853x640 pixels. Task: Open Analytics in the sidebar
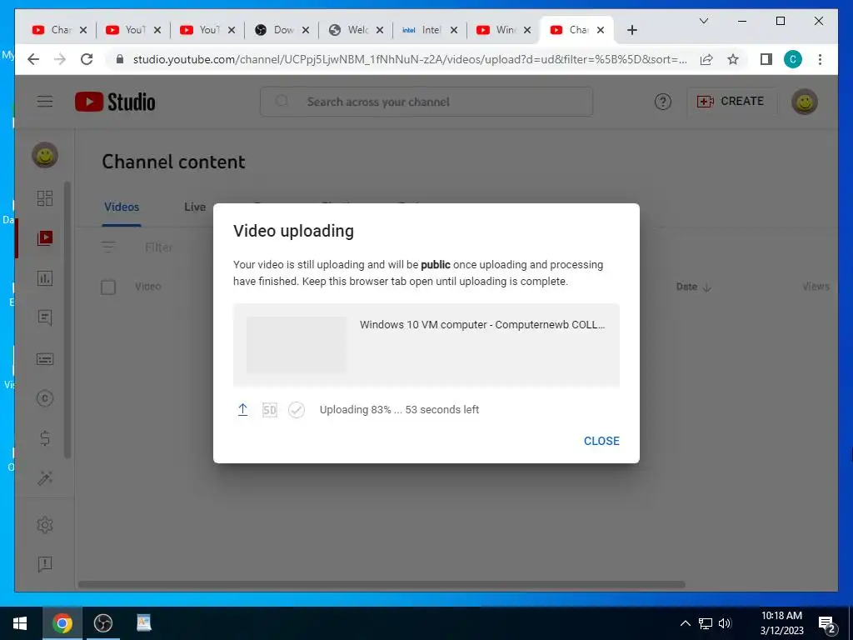(x=45, y=278)
